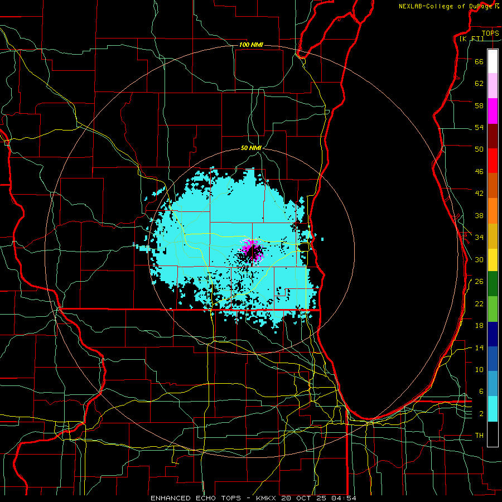Pick the sky blue legend segment

(493, 384)
